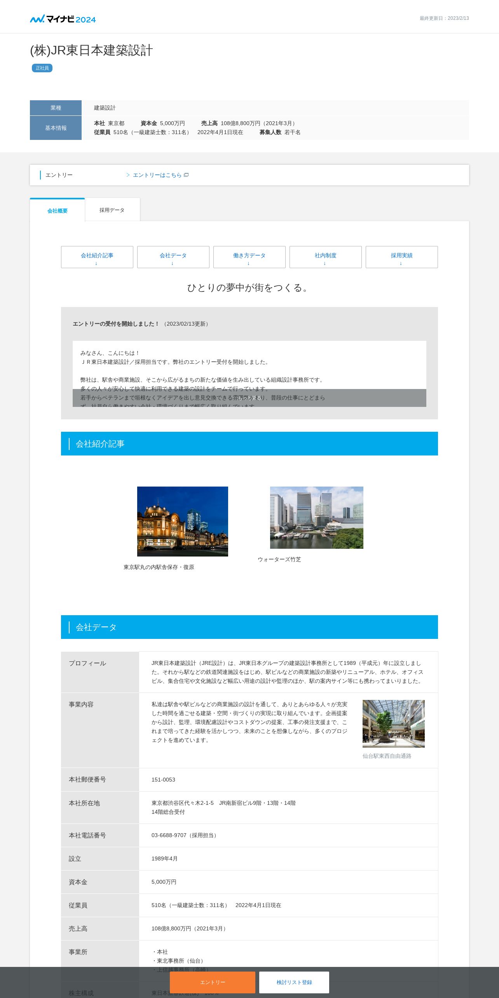
Task: Click the エントリーの受付を開始しました！ announcement title
Action: click(116, 324)
